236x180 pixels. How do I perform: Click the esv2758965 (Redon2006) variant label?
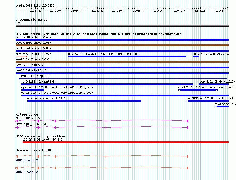[x=33, y=43]
